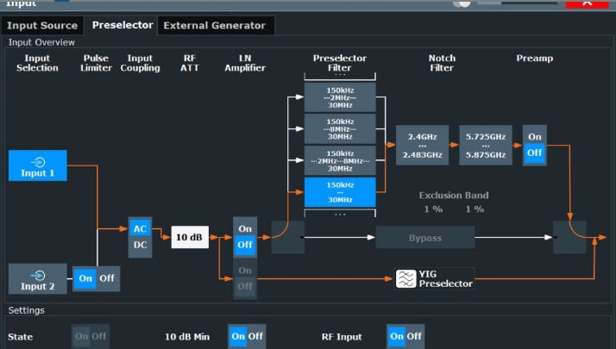
Task: Select the Input 2 source button
Action: (x=38, y=279)
